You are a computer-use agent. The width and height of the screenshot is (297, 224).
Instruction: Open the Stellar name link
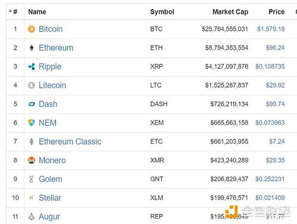(50, 198)
